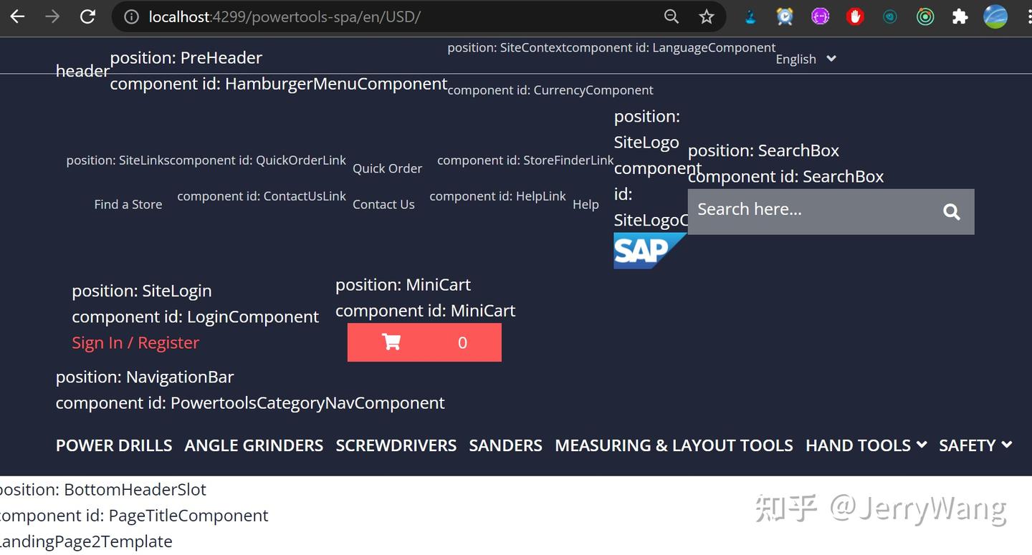
Task: Select the POWER DRILLS navigation item
Action: pos(113,445)
